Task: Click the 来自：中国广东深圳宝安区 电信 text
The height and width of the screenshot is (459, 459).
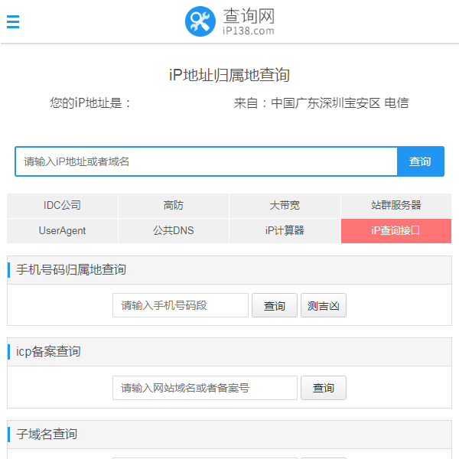Action: (x=321, y=103)
